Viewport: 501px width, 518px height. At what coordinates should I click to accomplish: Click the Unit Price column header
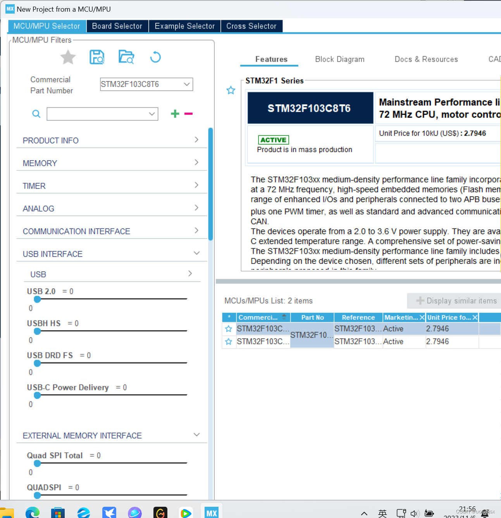[449, 317]
